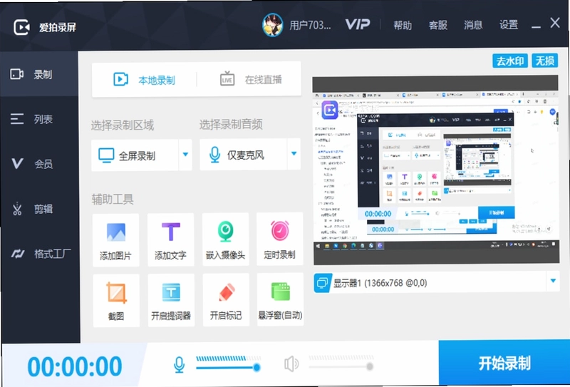The height and width of the screenshot is (387, 570).
Task: Click the 无损 lossless quality button
Action: coord(544,61)
